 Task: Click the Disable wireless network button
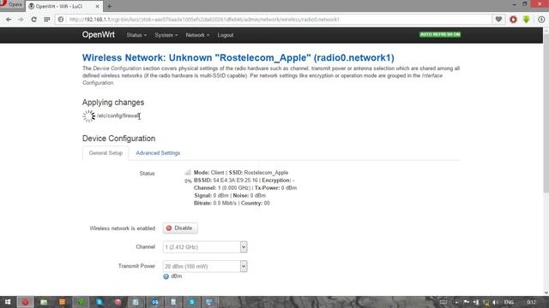click(x=180, y=228)
